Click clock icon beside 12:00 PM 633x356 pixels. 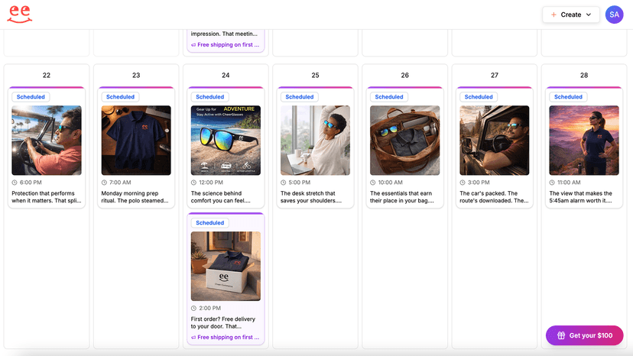pos(193,183)
